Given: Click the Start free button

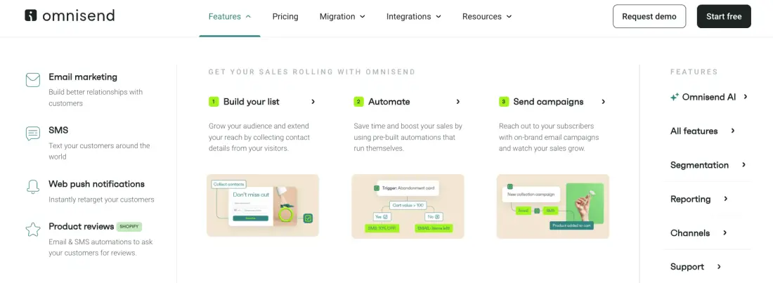Looking at the screenshot, I should pyautogui.click(x=724, y=17).
